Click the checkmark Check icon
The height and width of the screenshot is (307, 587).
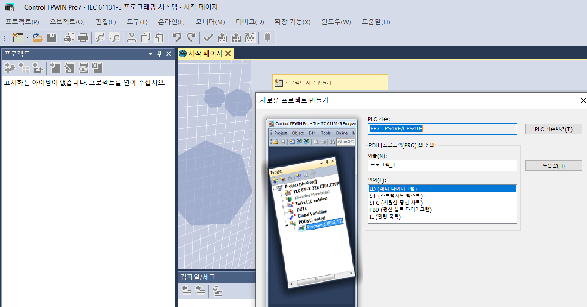pos(208,38)
